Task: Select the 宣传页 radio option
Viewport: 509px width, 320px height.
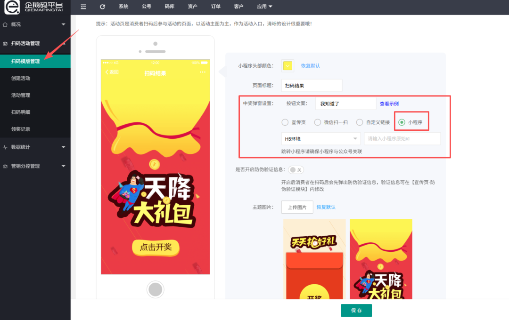Action: click(285, 122)
